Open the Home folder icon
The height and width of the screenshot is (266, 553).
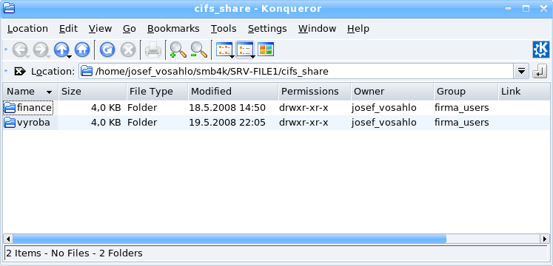click(82, 50)
